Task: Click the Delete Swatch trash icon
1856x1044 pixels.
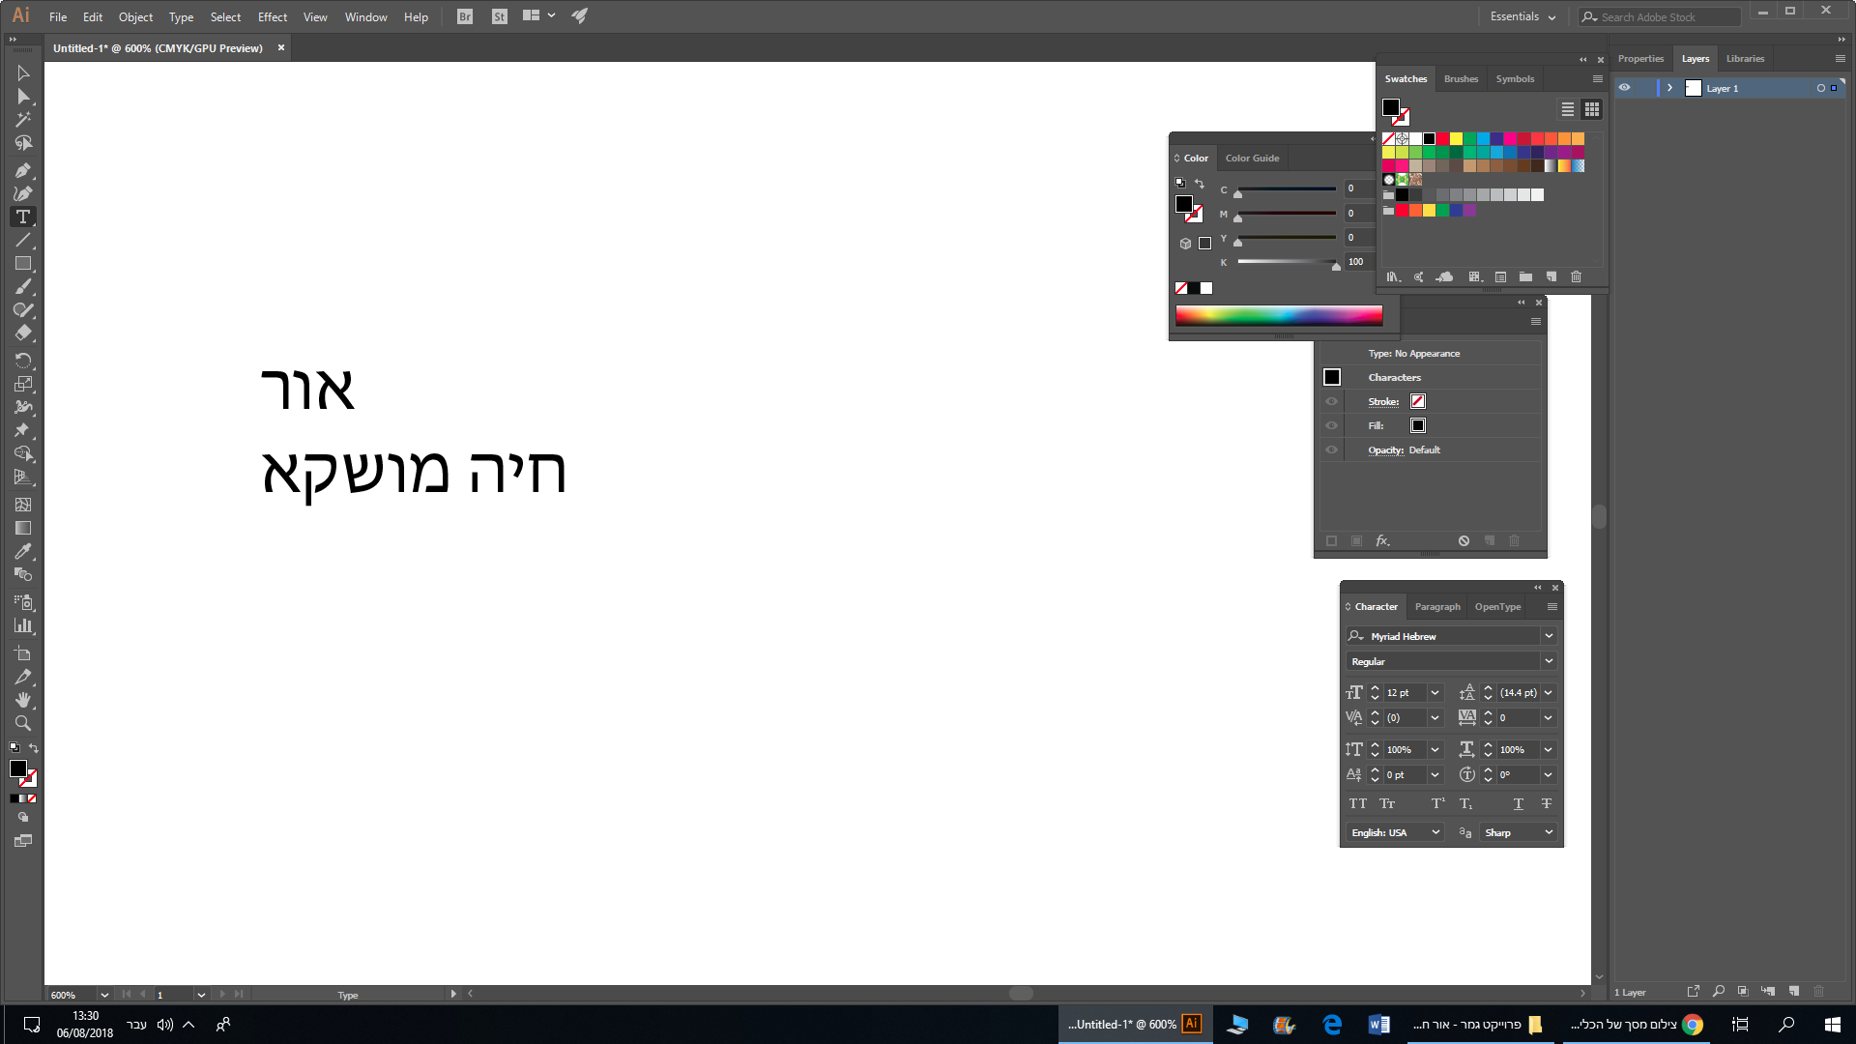Action: pyautogui.click(x=1577, y=277)
